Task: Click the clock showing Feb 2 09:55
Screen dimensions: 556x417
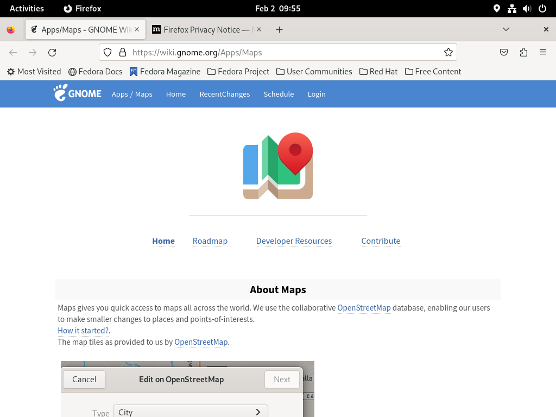Action: [277, 9]
